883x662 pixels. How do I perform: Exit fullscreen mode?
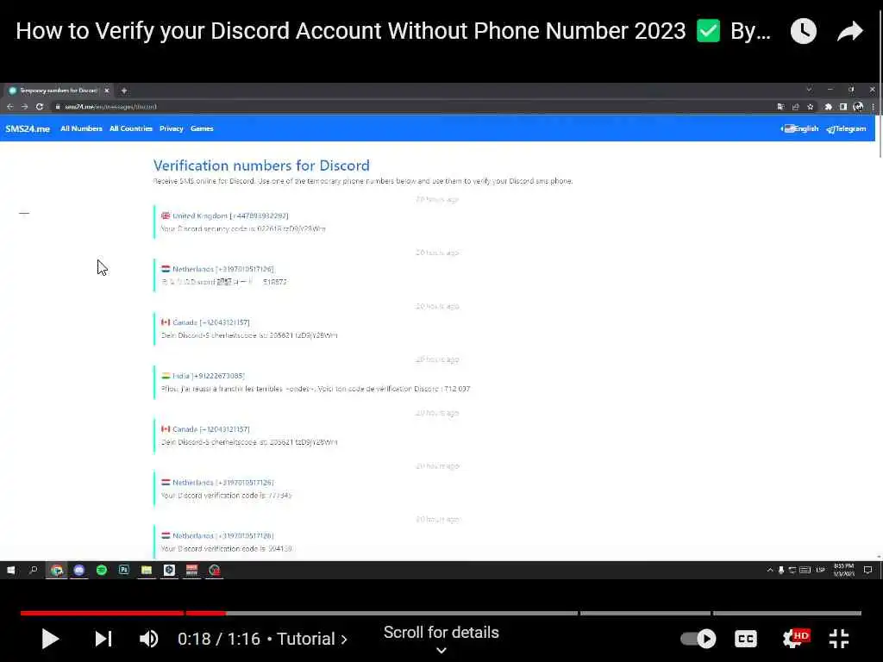839,639
